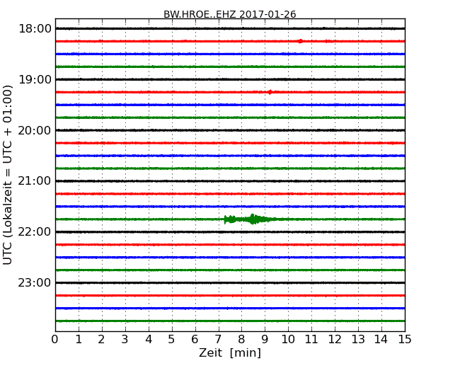Click the x-axis tick label 10
Image resolution: width=460 pixels, height=368 pixels.
(288, 340)
